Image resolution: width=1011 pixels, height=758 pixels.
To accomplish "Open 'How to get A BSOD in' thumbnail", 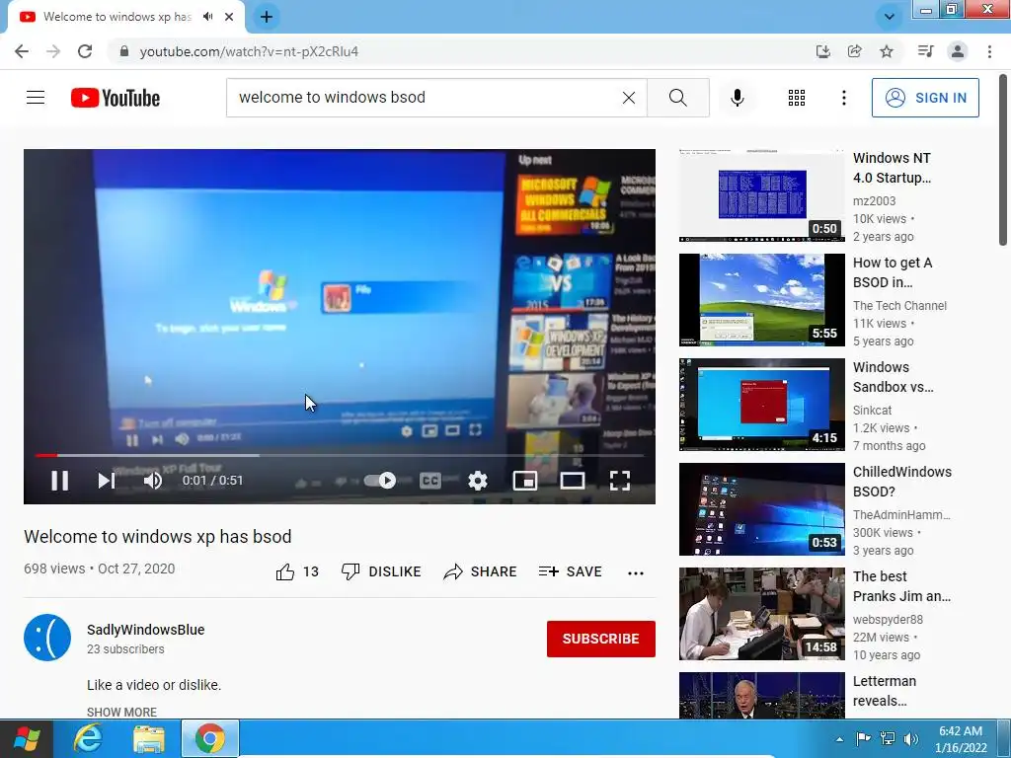I will tap(762, 300).
